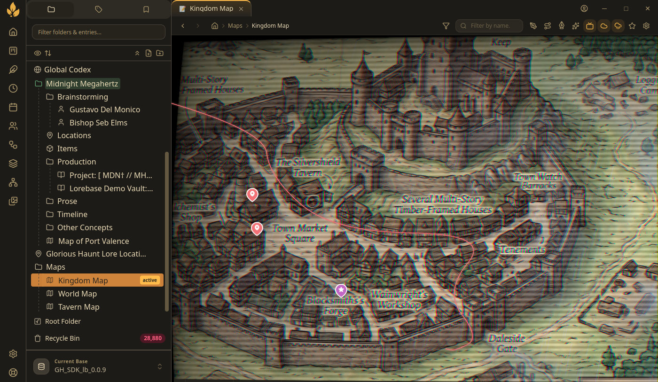Click the funnel filter icon in toolbar

(x=446, y=26)
